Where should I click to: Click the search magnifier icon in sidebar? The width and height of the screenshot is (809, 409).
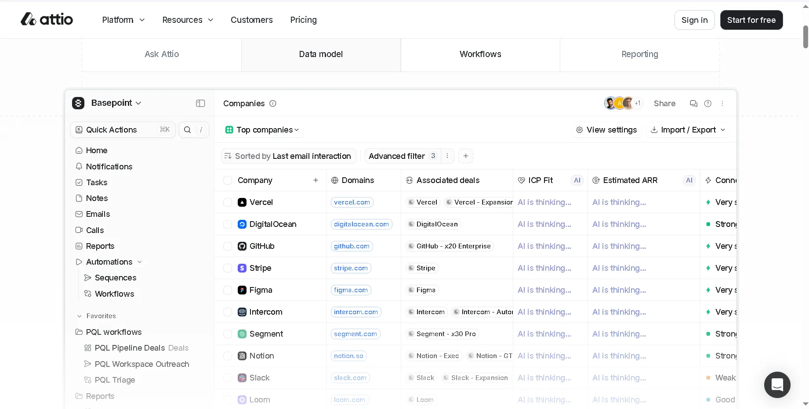pos(187,129)
